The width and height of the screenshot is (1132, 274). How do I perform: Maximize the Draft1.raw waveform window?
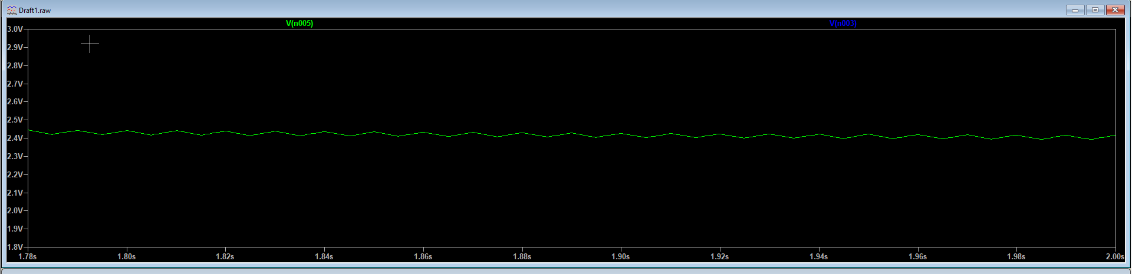1095,10
